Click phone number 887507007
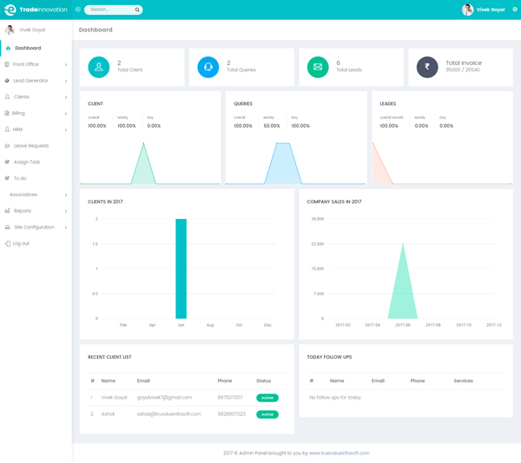Screen dimensions: 521x463 coord(230,398)
